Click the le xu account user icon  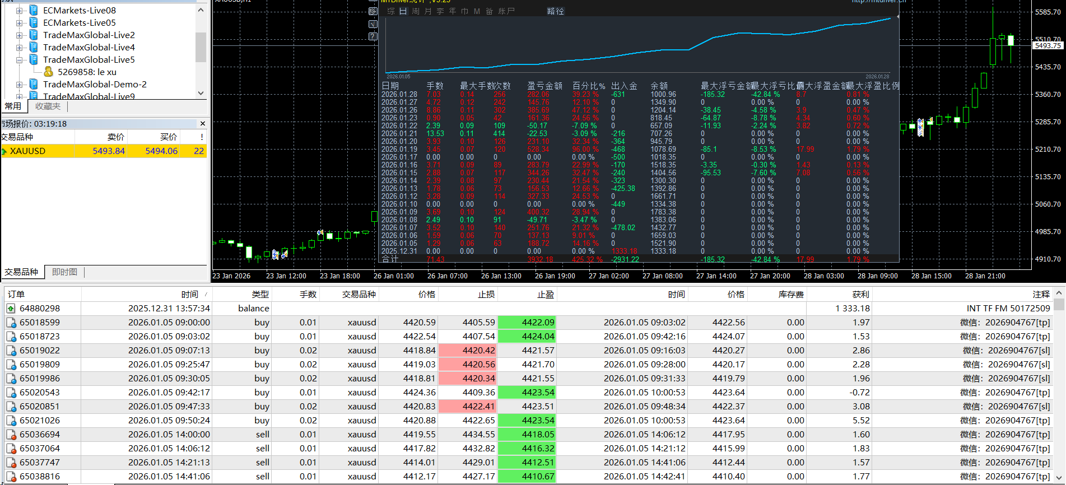tap(48, 72)
